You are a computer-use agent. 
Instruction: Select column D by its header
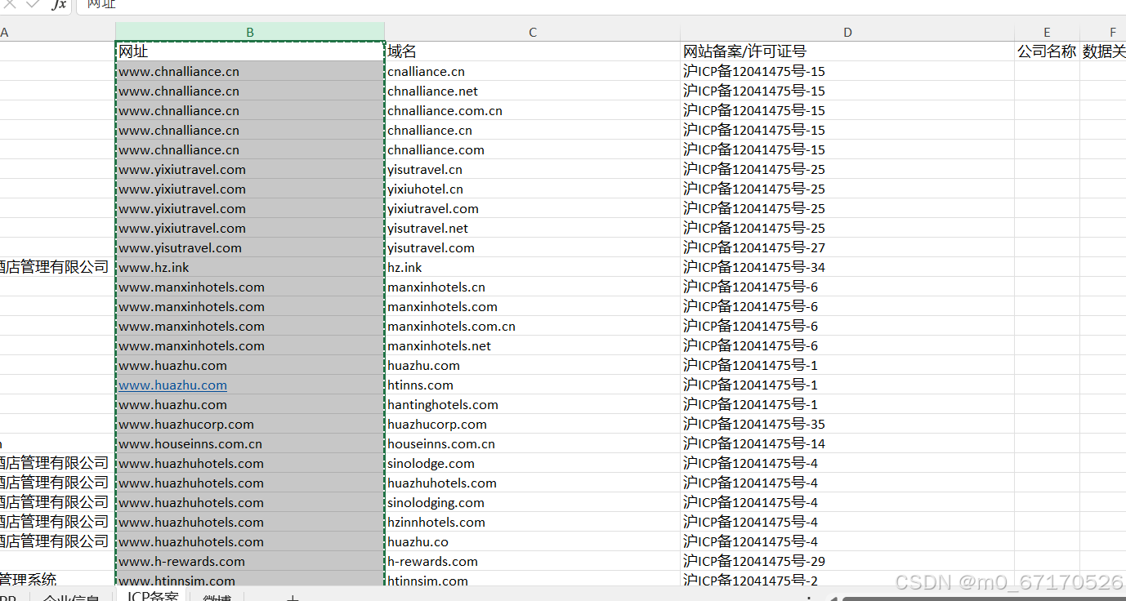(847, 33)
